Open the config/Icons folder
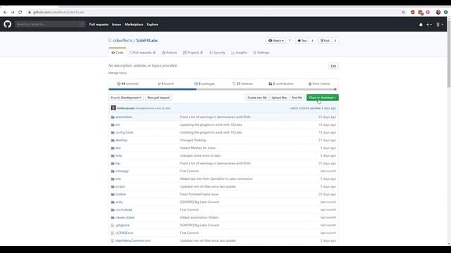Screen dimensions: 451x253 pyautogui.click(x=124, y=133)
